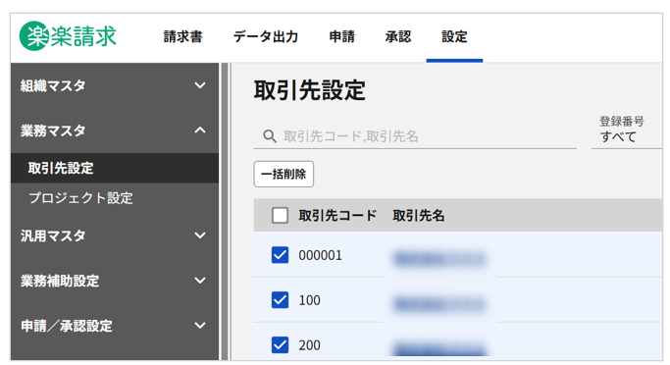The image size is (670, 365).
Task: Click the code 000001 cell
Action: pos(320,255)
